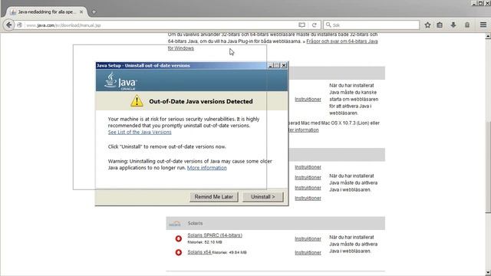Open a new browser tab
The width and height of the screenshot is (491, 276).
pos(94,12)
